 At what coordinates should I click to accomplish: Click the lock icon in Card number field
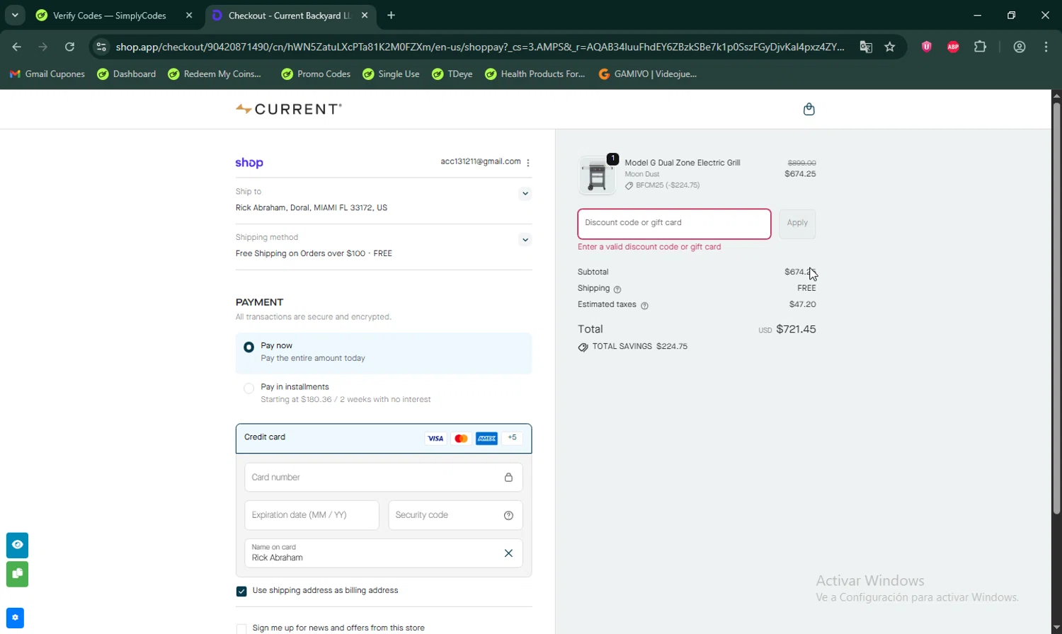(x=508, y=478)
